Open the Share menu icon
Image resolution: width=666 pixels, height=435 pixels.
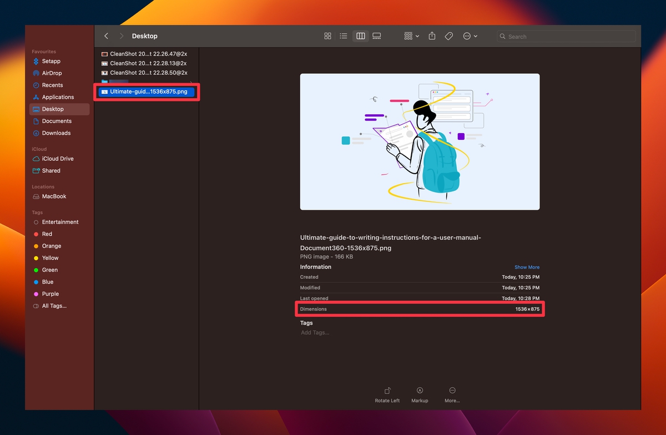pyautogui.click(x=432, y=36)
